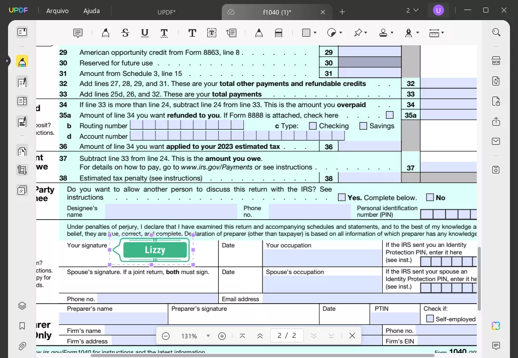Run OCR recognition from right sidebar
The image size is (518, 358).
496,61
